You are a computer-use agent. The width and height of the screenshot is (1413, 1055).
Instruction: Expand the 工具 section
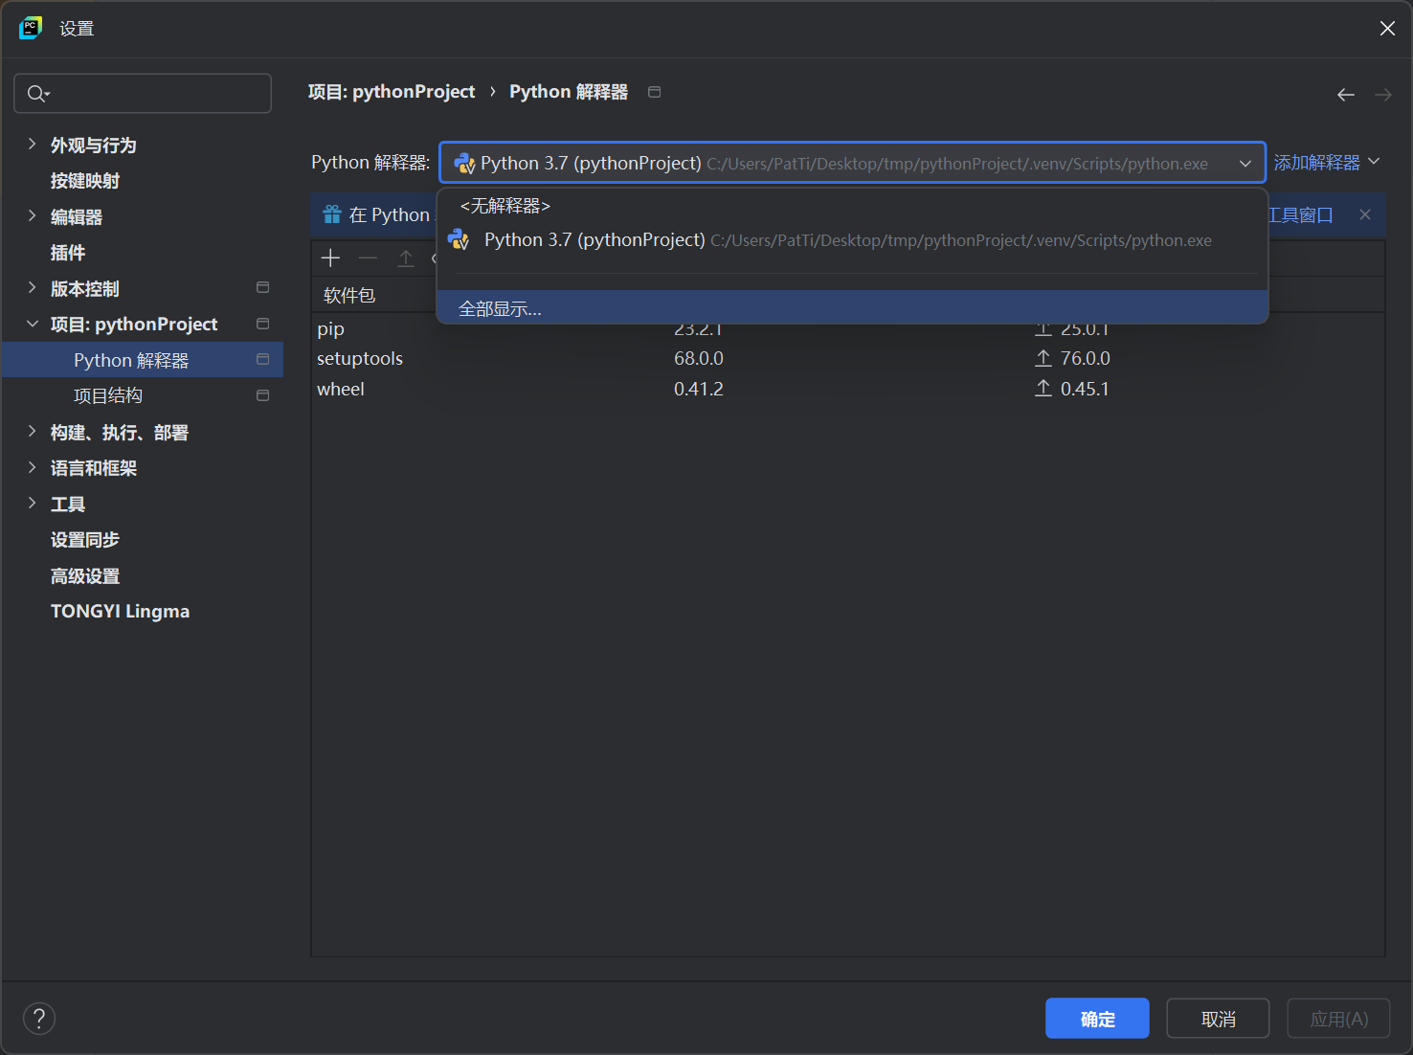click(32, 503)
